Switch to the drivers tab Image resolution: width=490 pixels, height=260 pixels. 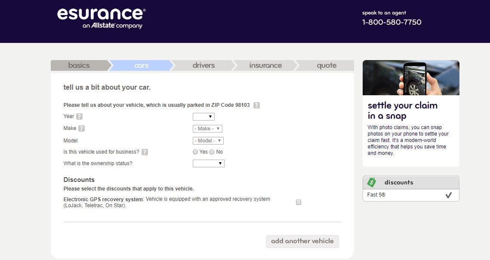[203, 66]
